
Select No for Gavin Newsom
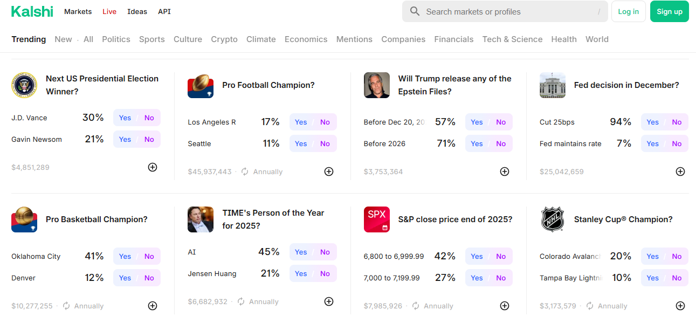coord(149,139)
